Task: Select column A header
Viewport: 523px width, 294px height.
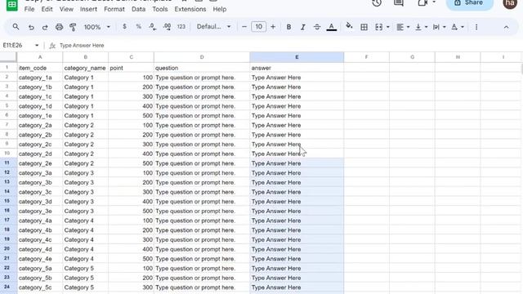Action: [x=40, y=57]
